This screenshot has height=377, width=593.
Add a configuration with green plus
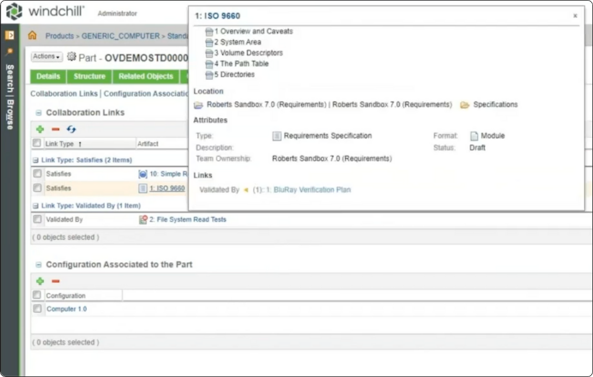click(40, 281)
